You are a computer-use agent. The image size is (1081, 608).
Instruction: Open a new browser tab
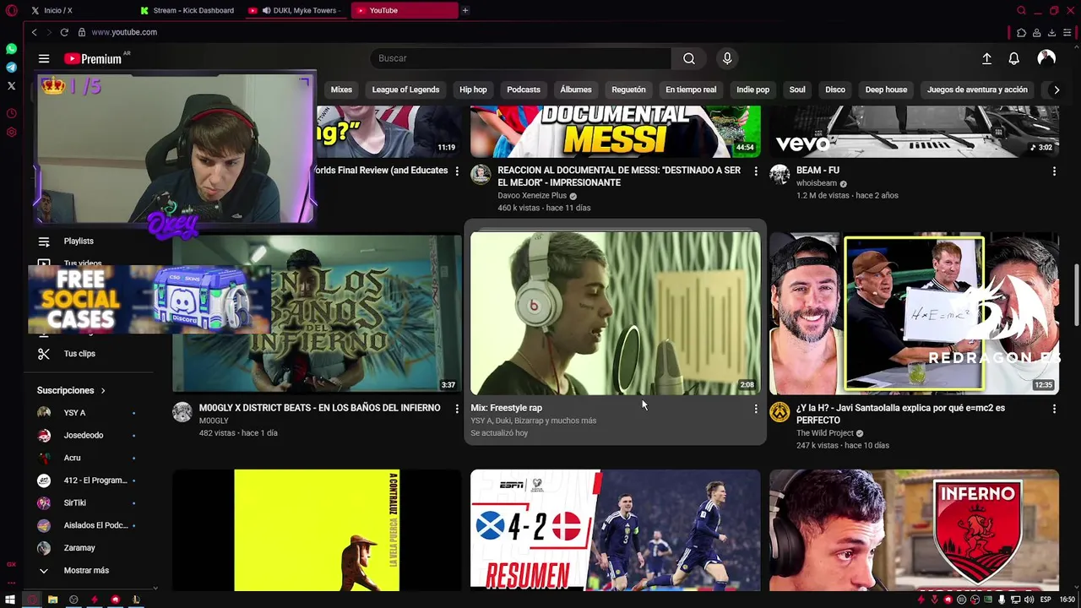(x=464, y=10)
